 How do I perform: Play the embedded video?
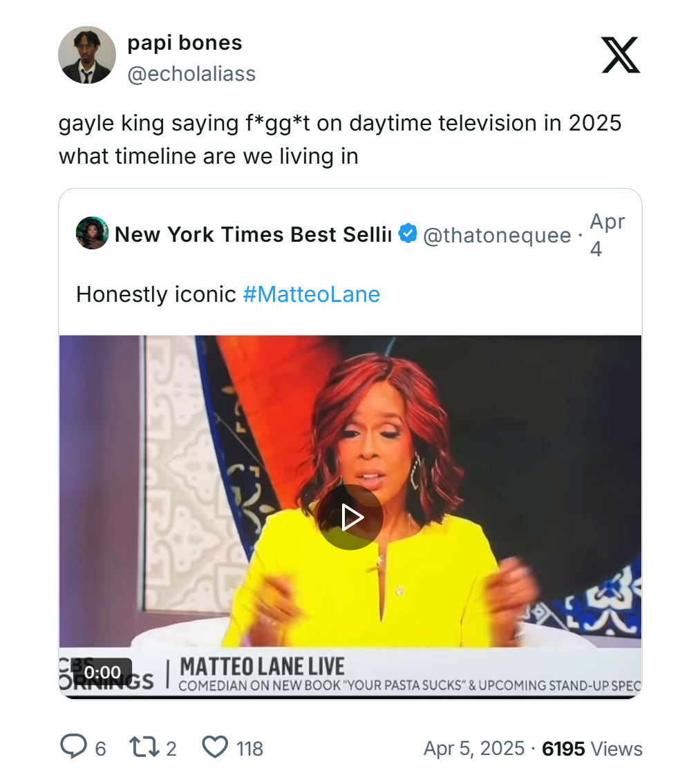[350, 517]
